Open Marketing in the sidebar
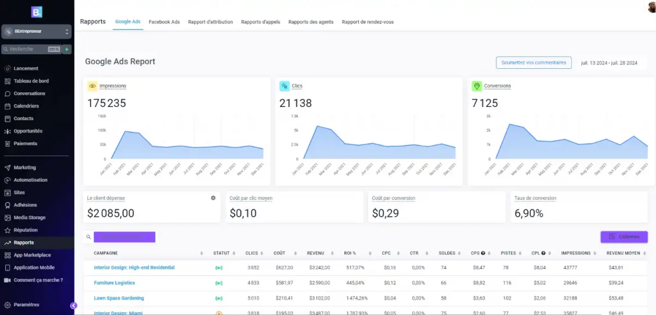The width and height of the screenshot is (656, 315). click(25, 168)
